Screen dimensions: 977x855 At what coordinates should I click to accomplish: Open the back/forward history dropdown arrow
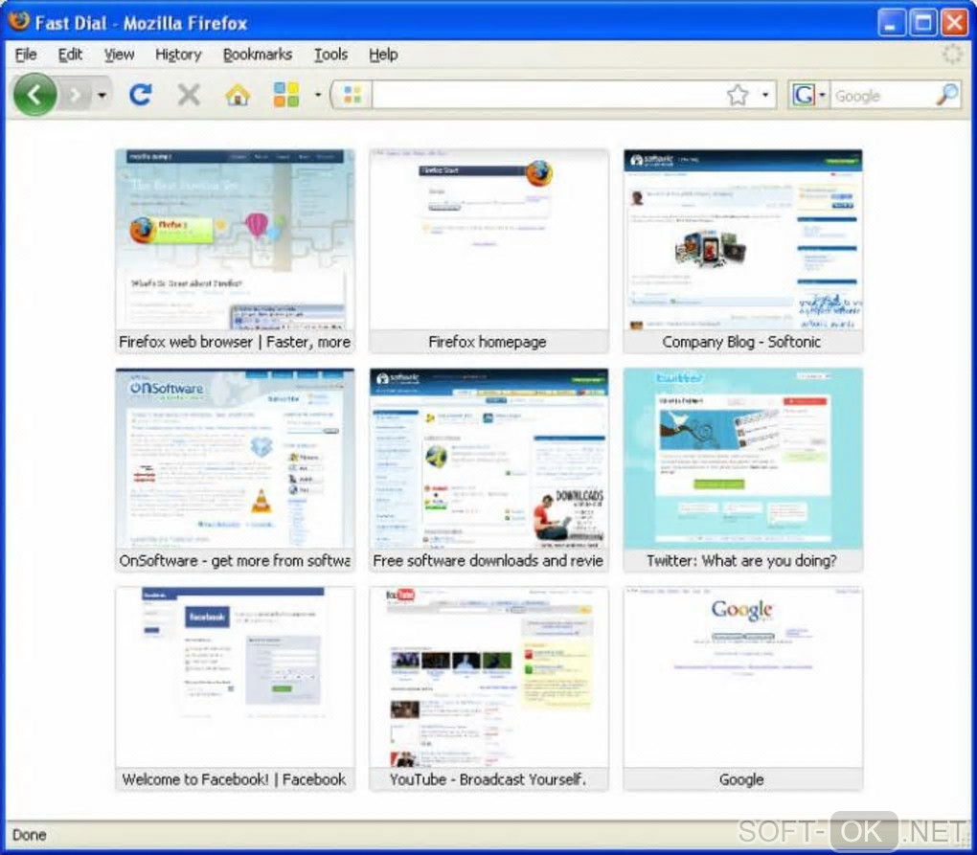click(x=102, y=96)
